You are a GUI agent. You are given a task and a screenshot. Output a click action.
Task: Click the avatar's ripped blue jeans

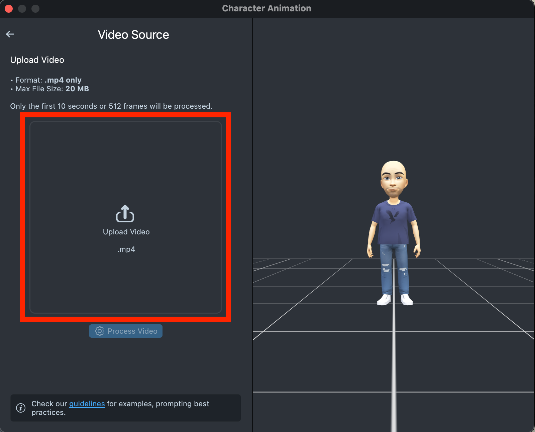(x=395, y=267)
